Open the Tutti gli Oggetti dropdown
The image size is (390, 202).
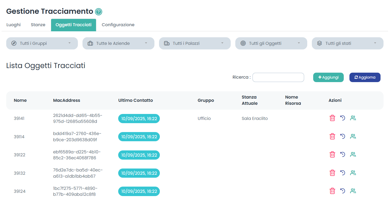tap(271, 43)
